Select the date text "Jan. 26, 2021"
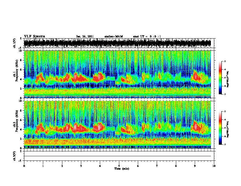 tap(85, 36)
